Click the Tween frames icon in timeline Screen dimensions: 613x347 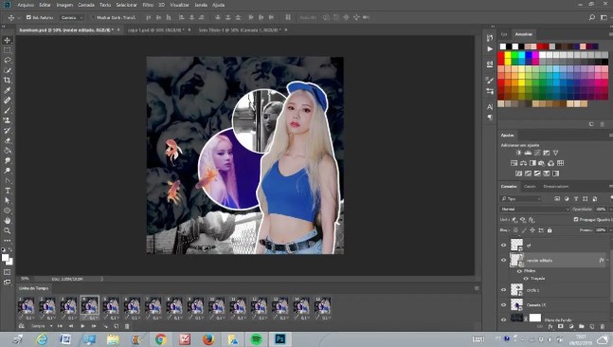(x=105, y=326)
